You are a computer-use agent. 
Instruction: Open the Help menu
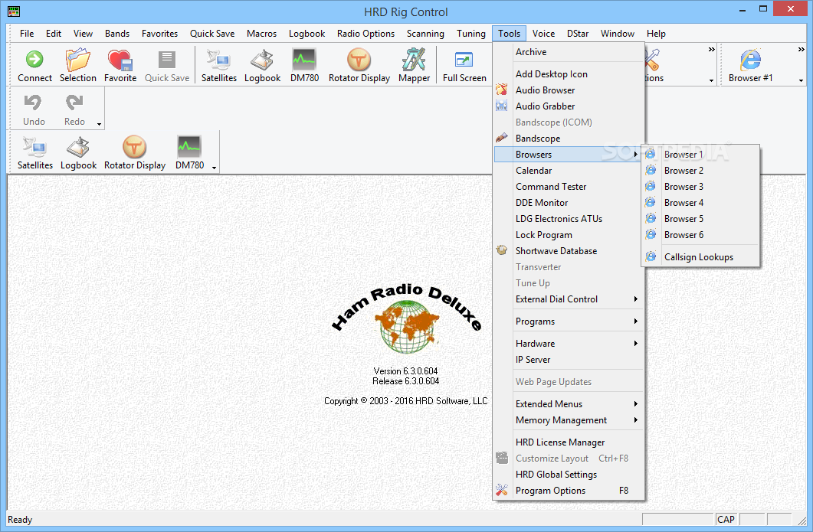[x=656, y=34]
